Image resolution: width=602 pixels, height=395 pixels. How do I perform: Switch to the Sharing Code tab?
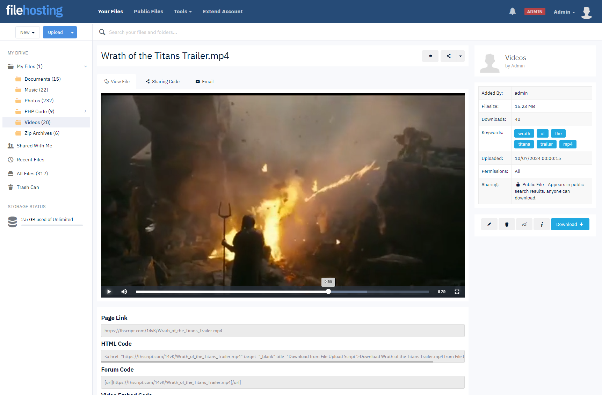[162, 81]
